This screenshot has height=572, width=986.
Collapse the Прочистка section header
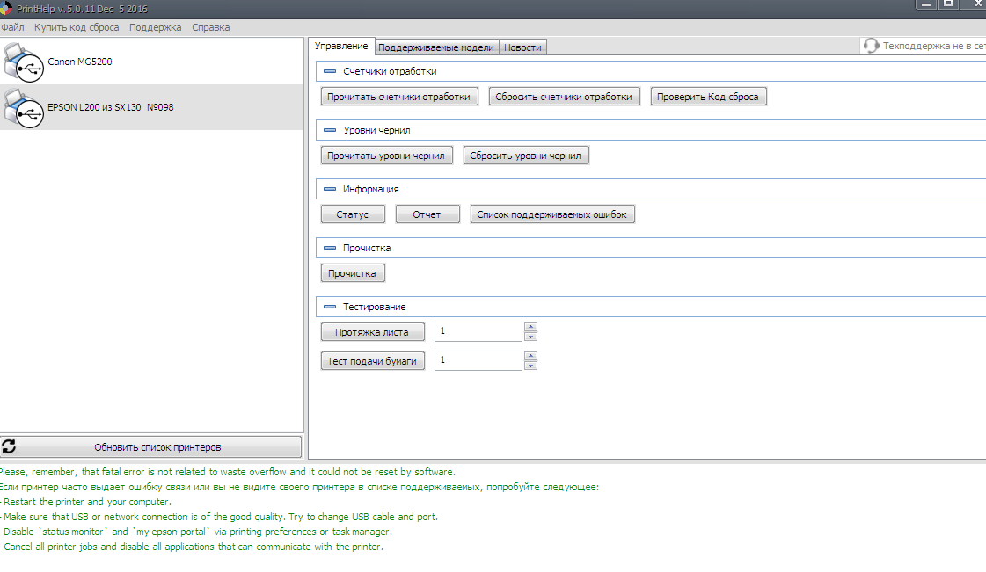click(x=330, y=248)
